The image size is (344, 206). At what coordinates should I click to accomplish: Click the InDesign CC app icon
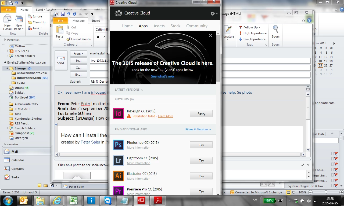click(x=118, y=113)
